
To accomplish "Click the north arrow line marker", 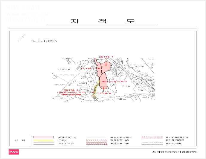I will pos(22,38).
